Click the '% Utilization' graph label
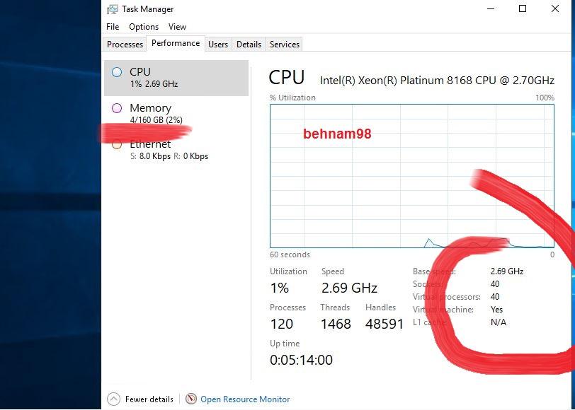The width and height of the screenshot is (575, 410). (x=292, y=98)
